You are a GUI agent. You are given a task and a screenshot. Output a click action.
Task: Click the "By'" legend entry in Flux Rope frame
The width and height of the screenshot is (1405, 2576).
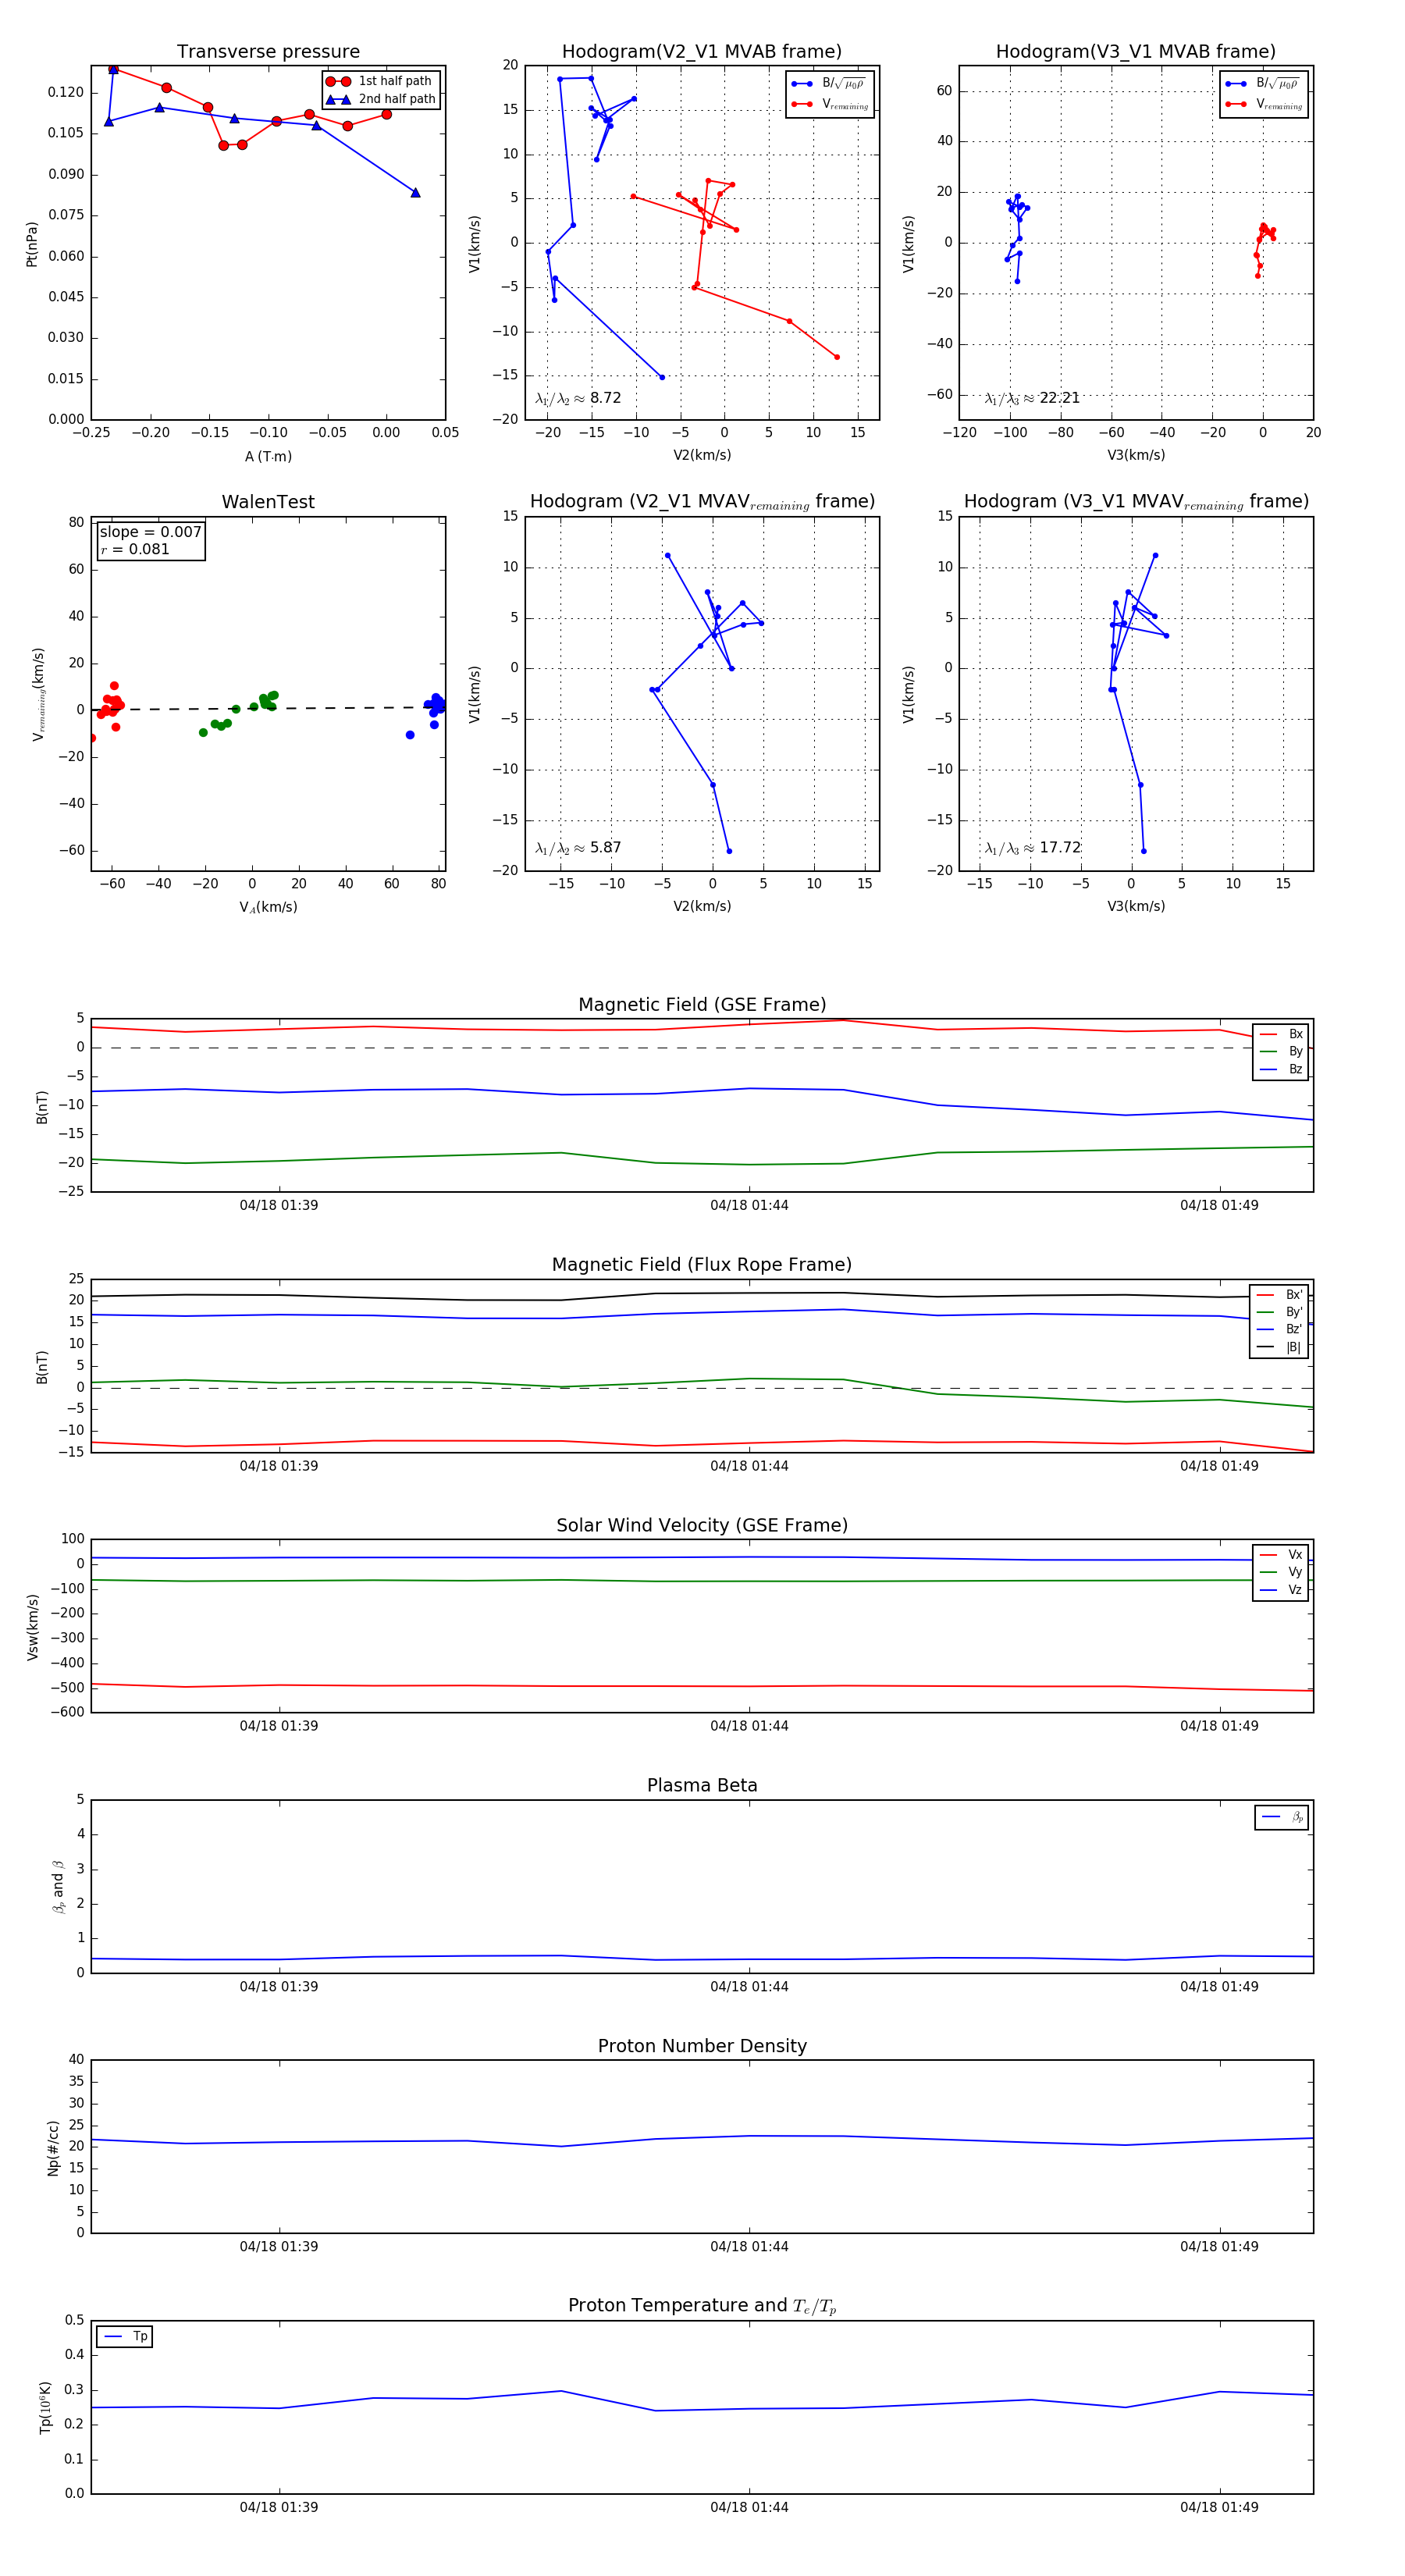(x=1279, y=1312)
